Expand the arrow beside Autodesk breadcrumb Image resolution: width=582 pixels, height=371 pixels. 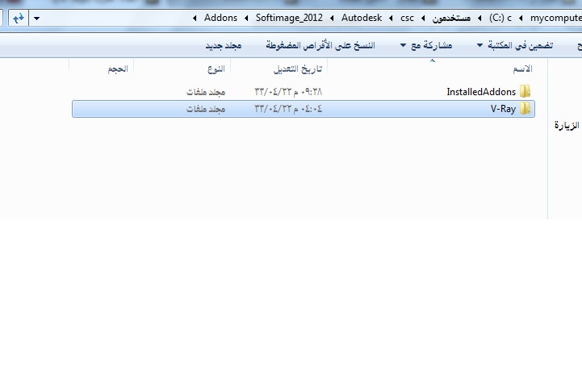coord(332,18)
